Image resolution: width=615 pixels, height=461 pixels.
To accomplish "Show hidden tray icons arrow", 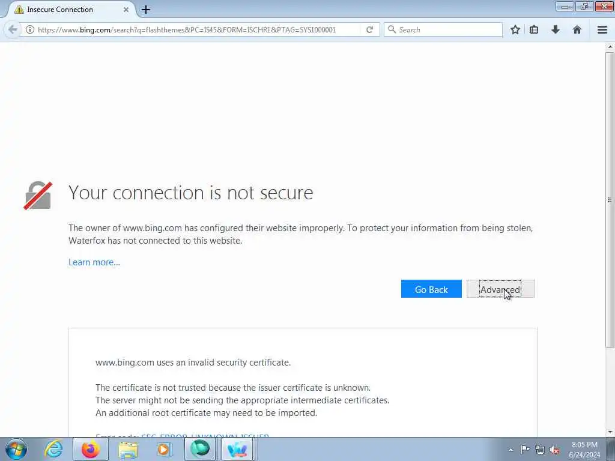I will click(x=510, y=450).
